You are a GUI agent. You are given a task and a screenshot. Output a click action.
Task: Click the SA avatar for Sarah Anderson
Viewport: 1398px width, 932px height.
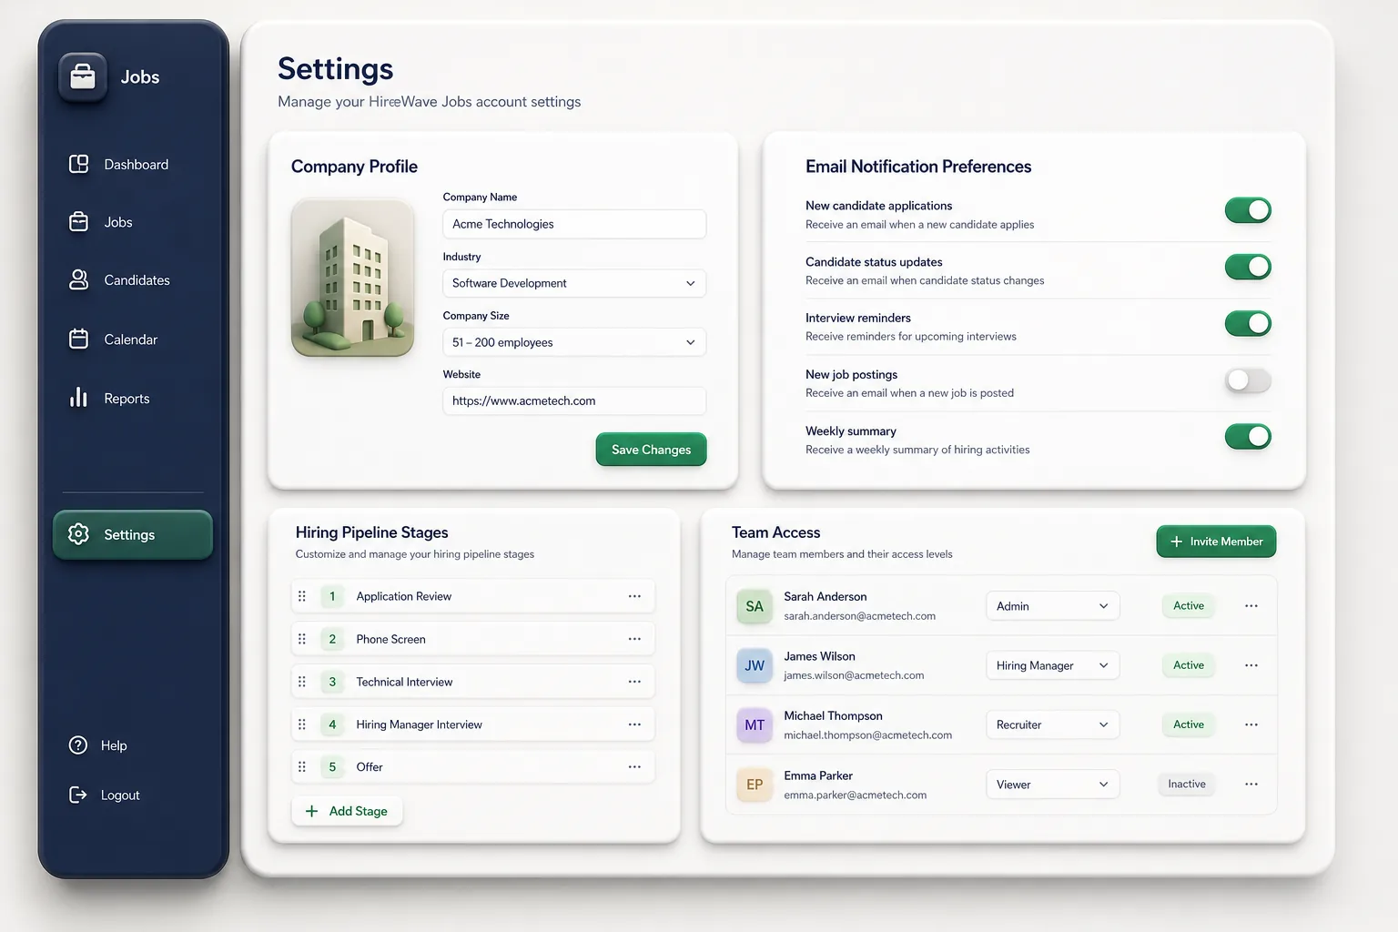coord(755,606)
